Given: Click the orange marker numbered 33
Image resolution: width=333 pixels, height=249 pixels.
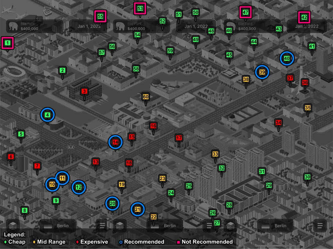Looking at the screenshot, I should (x=215, y=154).
